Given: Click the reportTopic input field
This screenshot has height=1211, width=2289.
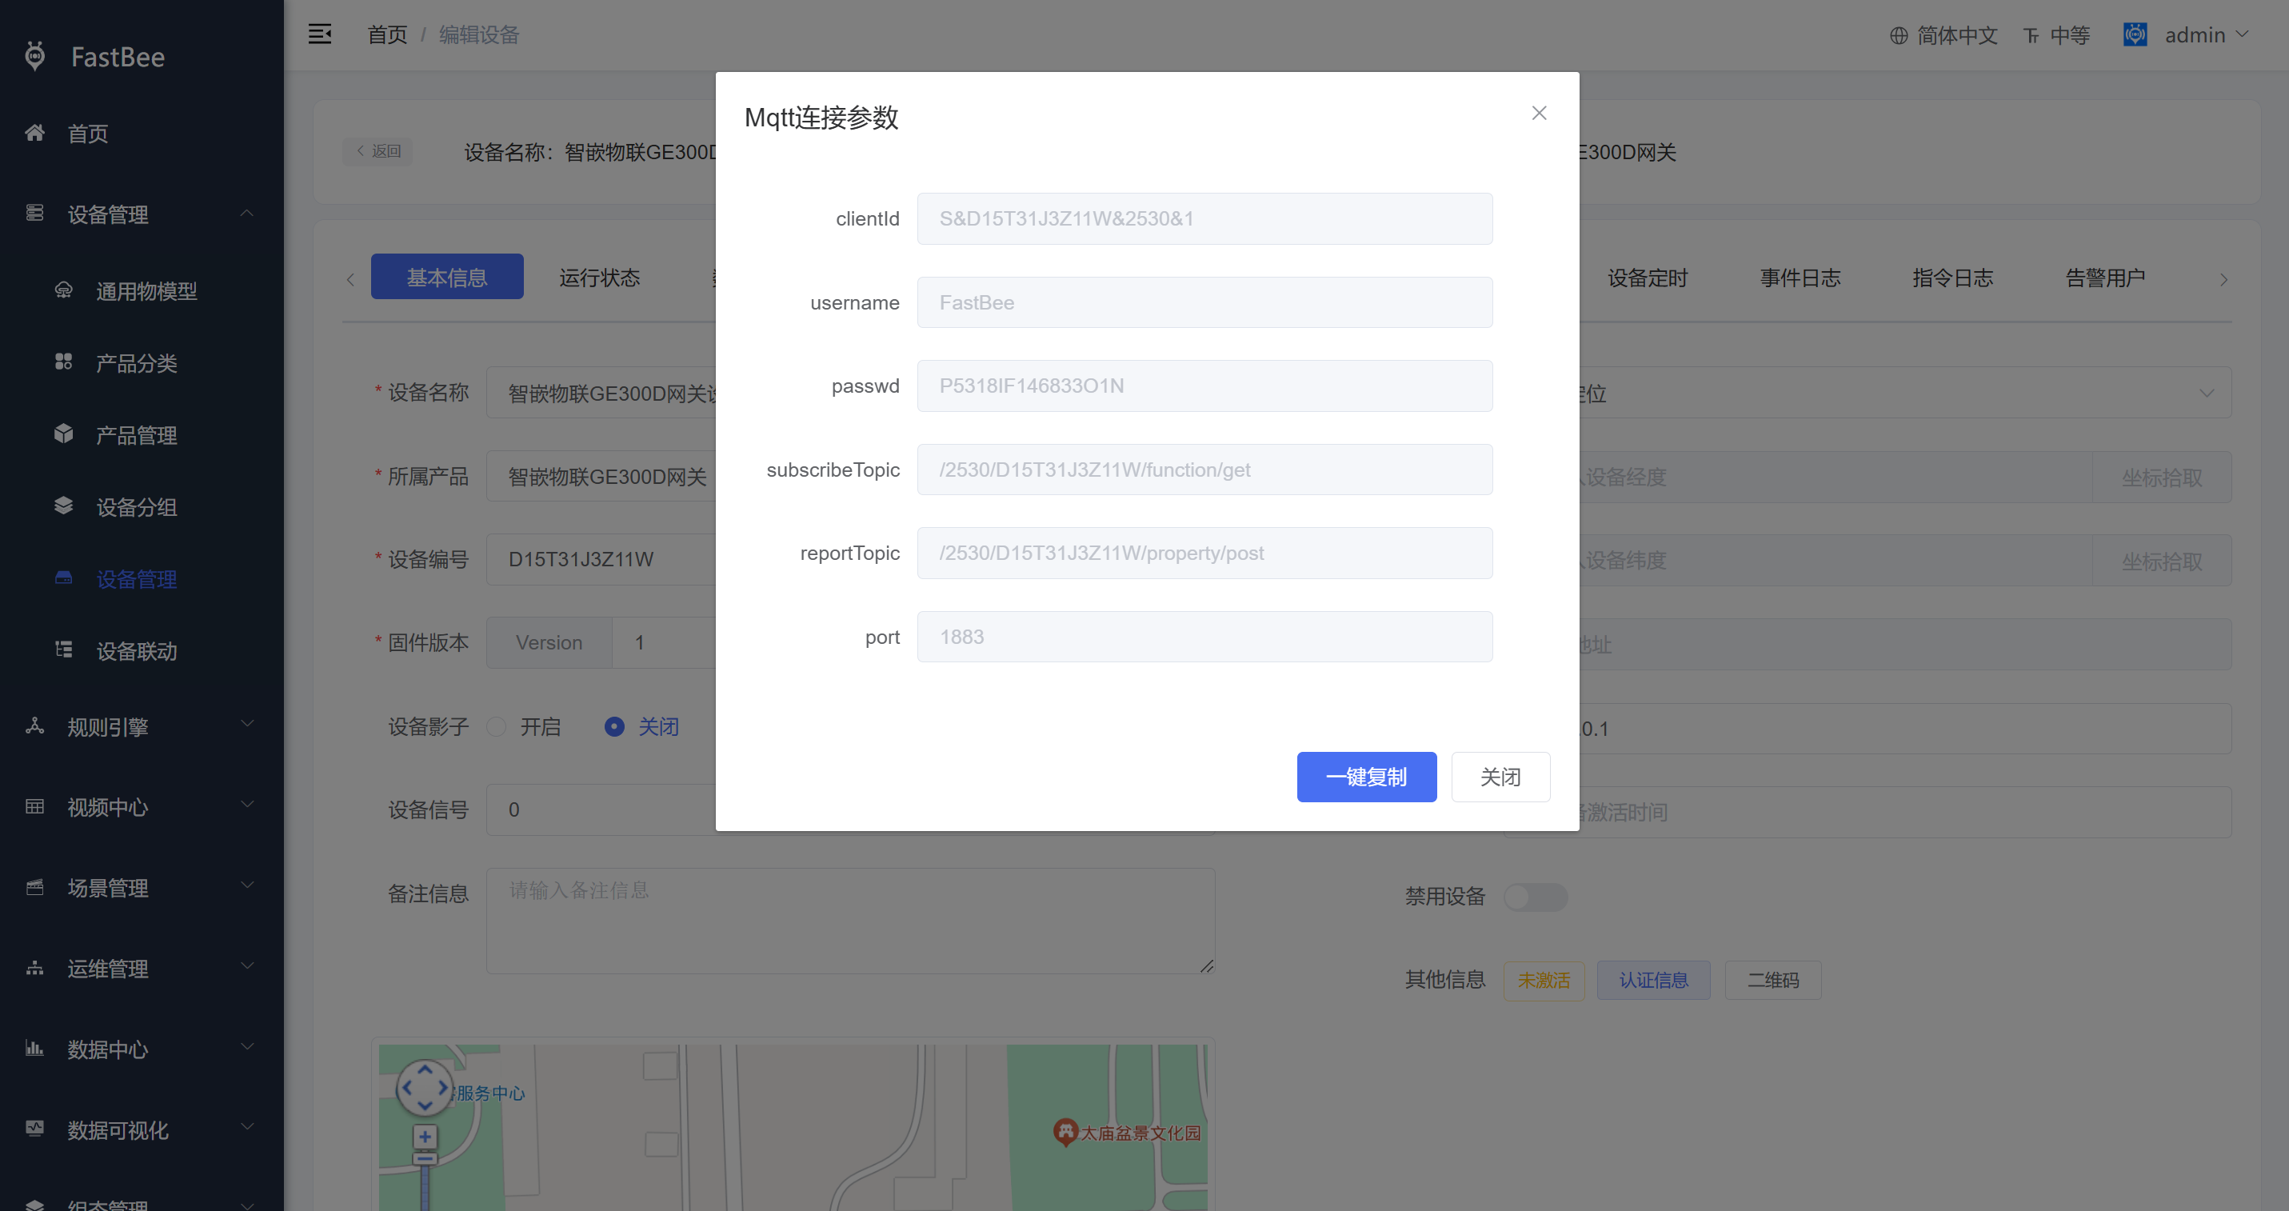Looking at the screenshot, I should pos(1205,554).
